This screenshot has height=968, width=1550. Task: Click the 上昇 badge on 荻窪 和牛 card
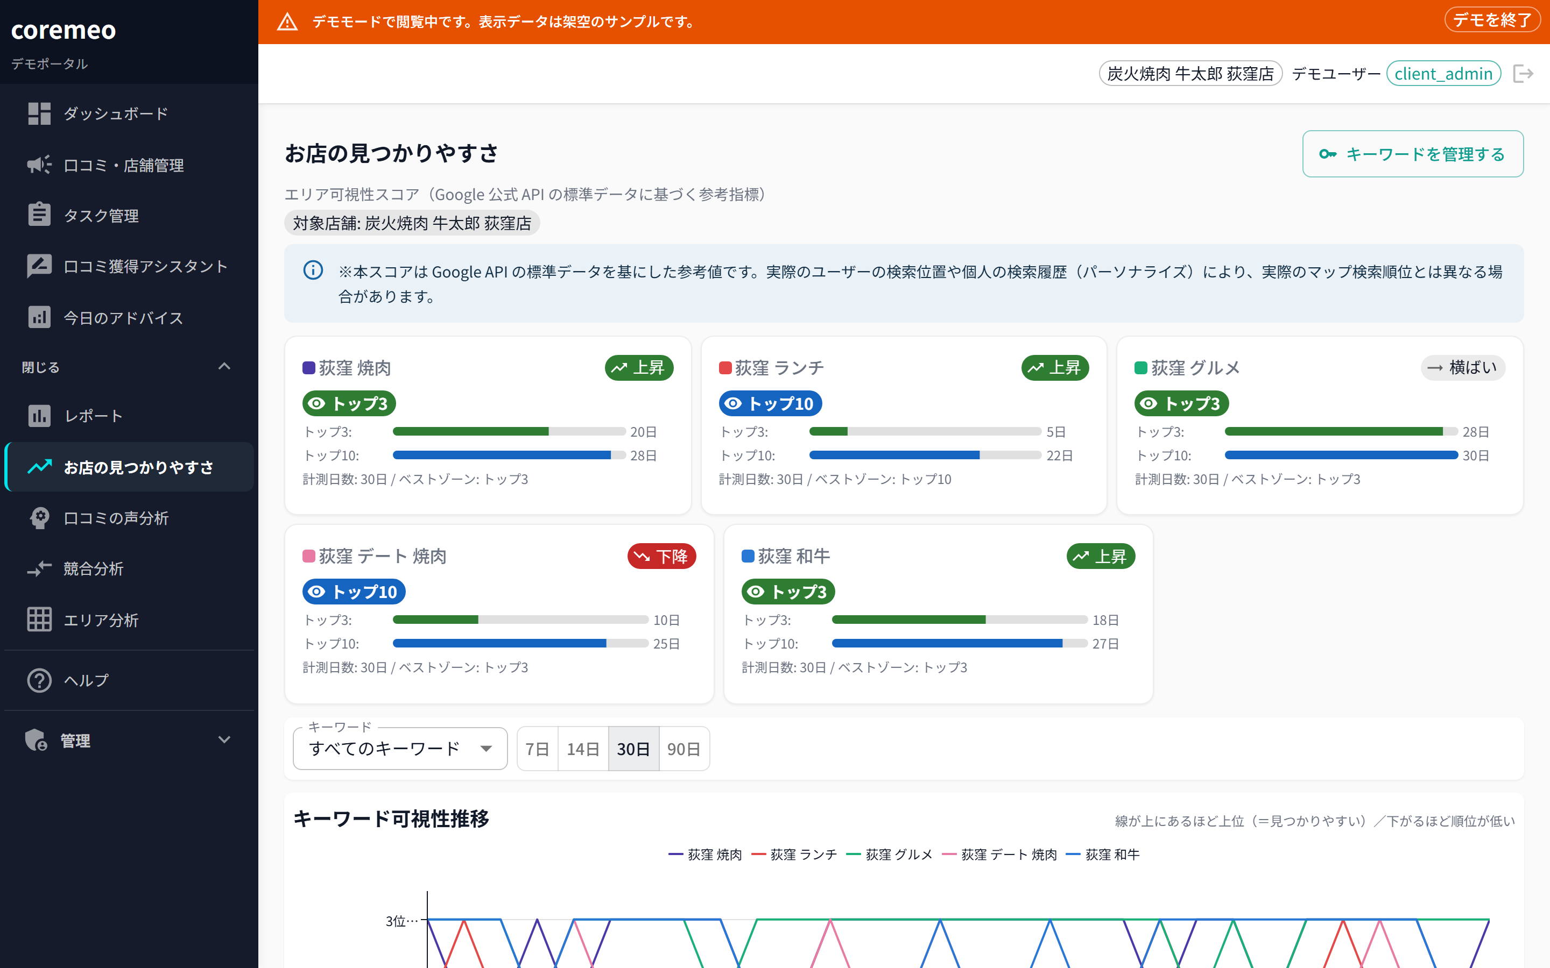[1101, 557]
